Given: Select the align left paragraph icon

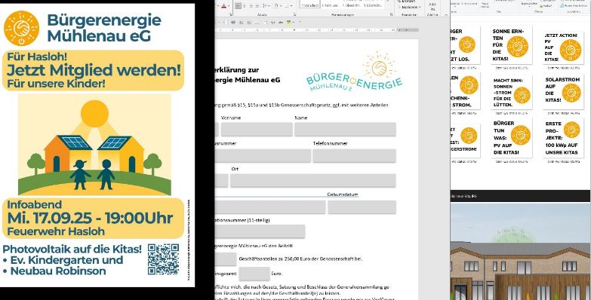Looking at the screenshot, I should [x=238, y=6].
